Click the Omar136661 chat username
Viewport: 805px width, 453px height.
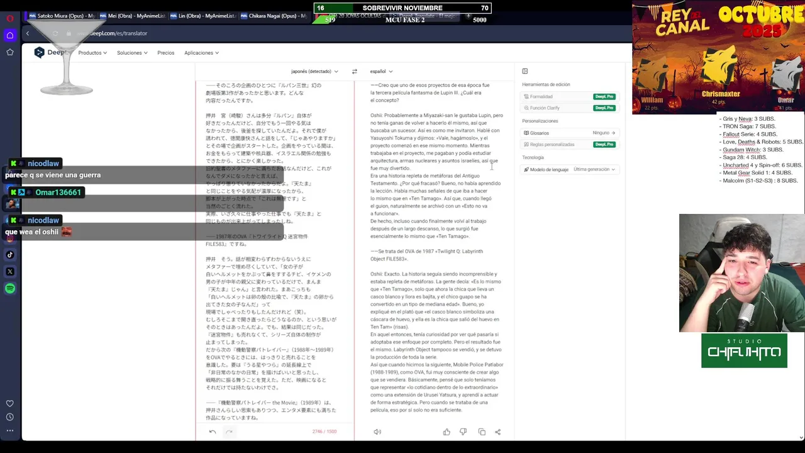click(58, 193)
